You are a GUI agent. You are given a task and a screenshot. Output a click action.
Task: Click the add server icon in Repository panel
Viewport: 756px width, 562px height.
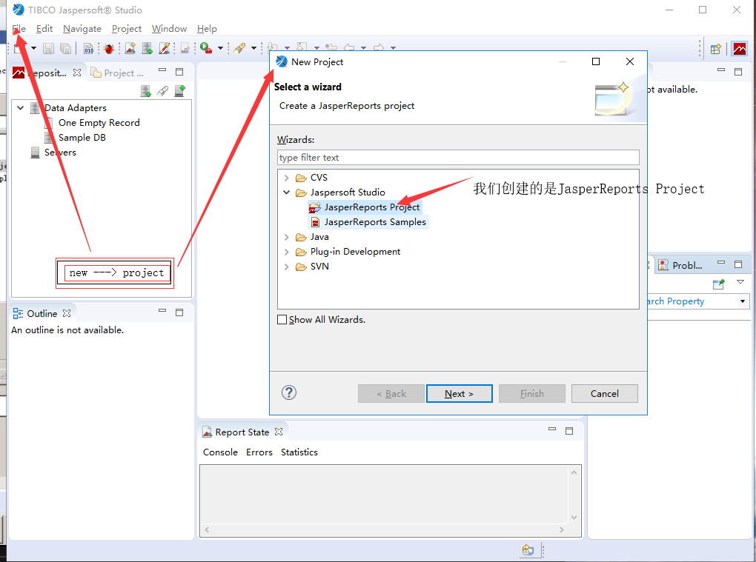180,90
